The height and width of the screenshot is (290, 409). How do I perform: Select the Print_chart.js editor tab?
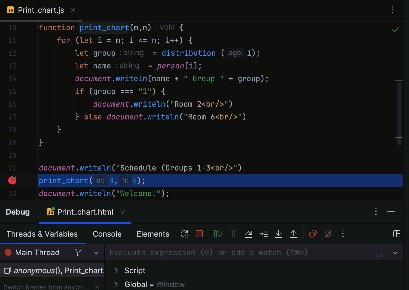point(41,10)
